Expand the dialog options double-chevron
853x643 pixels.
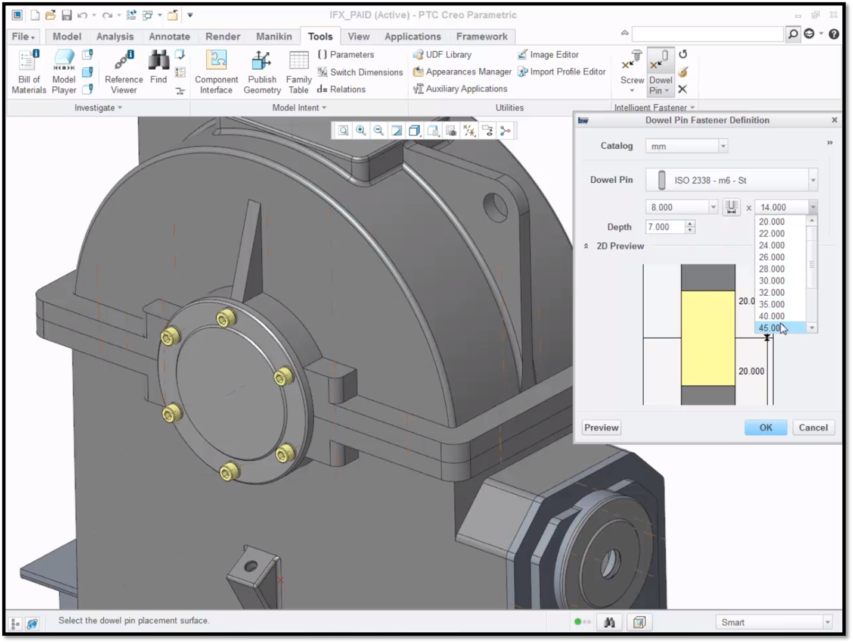click(830, 143)
